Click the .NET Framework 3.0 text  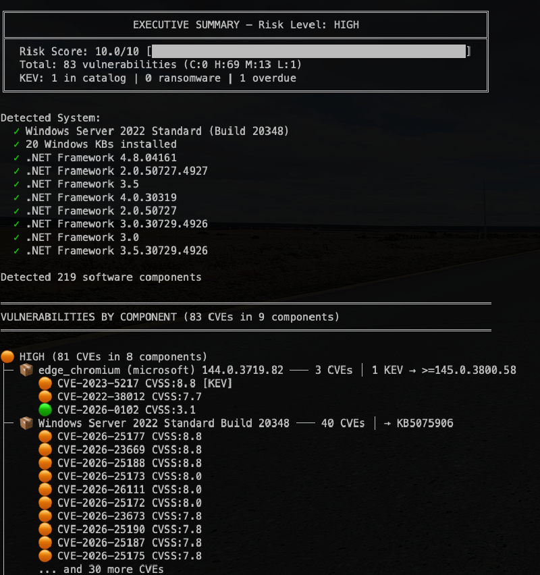point(82,238)
